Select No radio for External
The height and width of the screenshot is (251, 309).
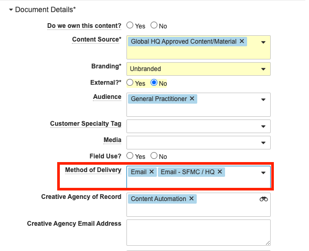tap(154, 83)
